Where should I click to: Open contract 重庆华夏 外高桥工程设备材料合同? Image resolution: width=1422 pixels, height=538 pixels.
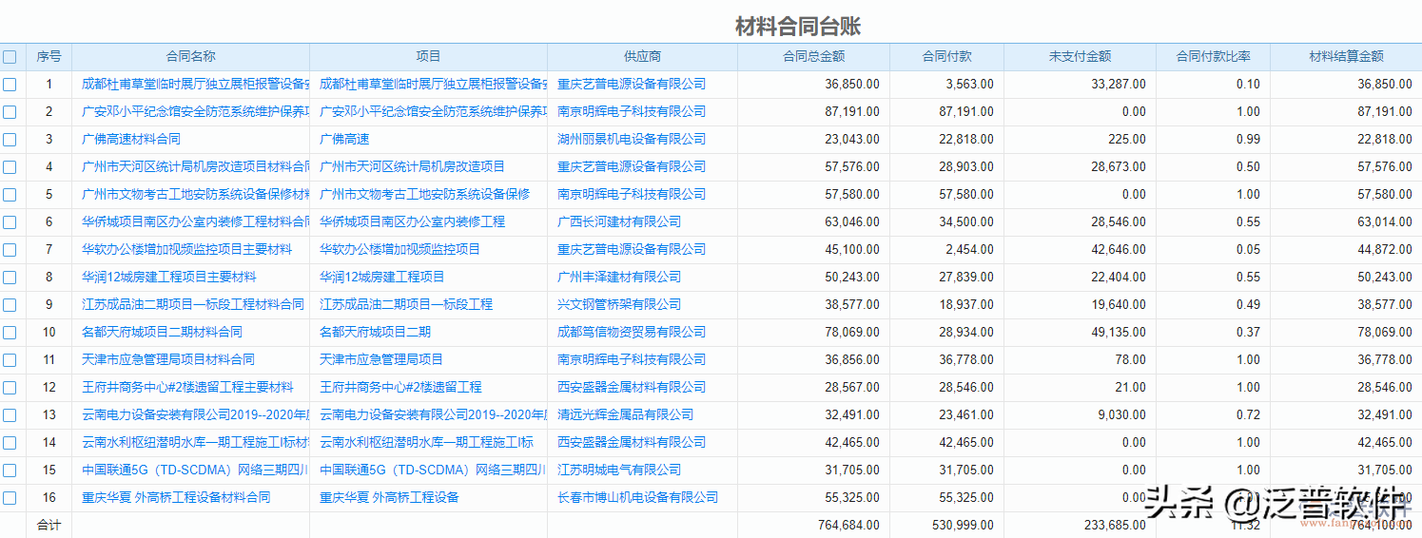(176, 498)
